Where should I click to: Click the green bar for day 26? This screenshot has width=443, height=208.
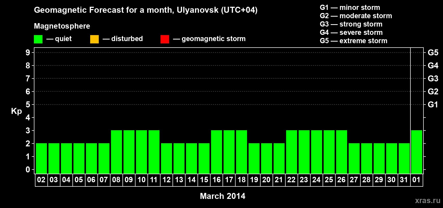click(342, 152)
